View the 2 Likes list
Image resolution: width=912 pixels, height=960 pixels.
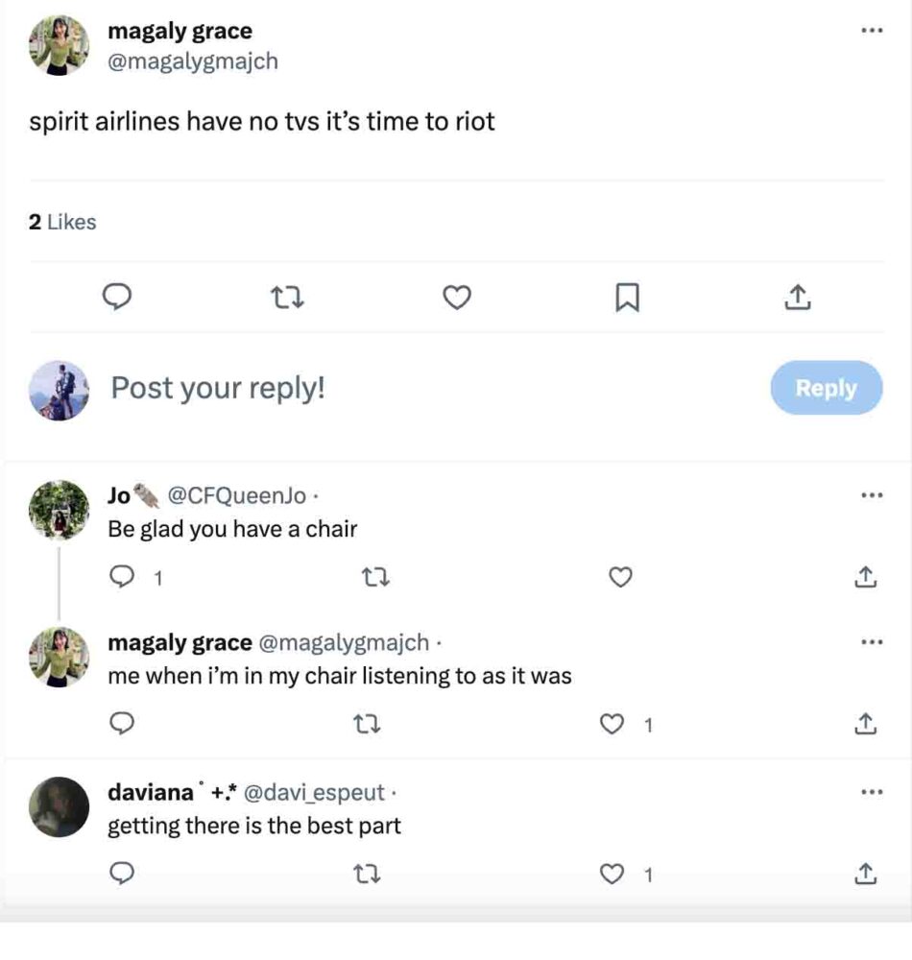pos(63,222)
